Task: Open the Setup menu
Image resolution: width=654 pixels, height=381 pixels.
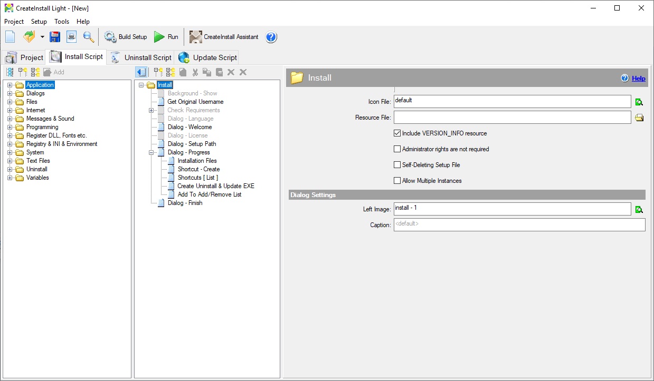Action: [x=39, y=22]
